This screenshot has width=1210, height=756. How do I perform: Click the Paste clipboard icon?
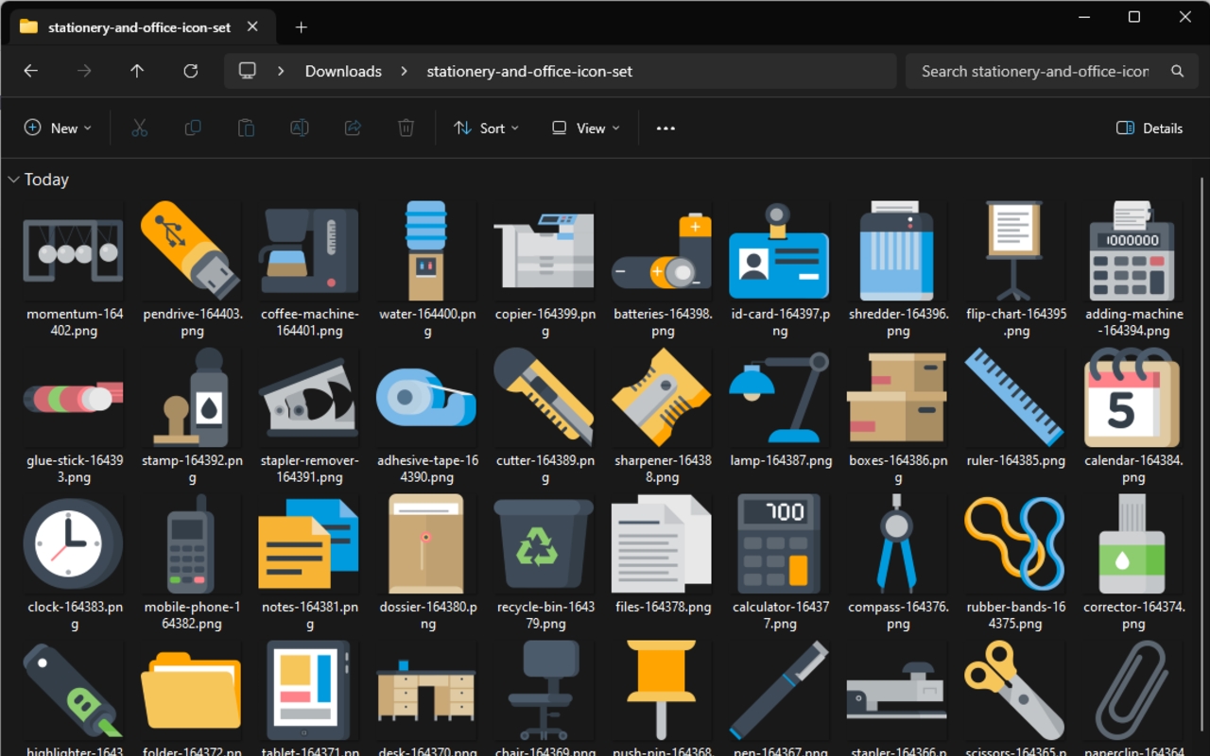point(246,128)
